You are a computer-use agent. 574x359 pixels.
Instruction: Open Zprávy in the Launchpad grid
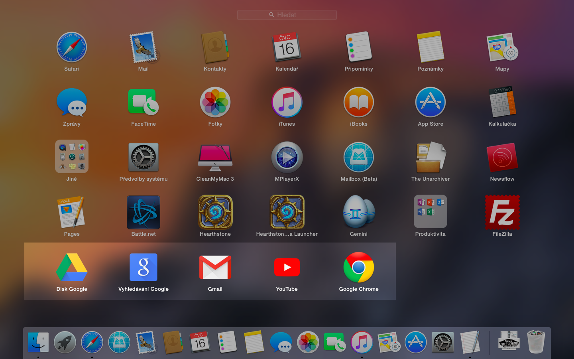[72, 102]
